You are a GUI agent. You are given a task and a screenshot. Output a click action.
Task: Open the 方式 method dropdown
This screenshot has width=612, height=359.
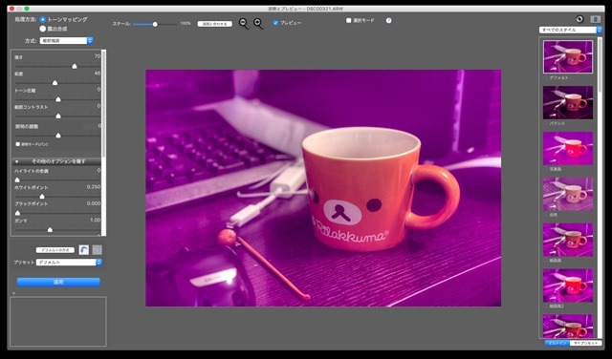(66, 40)
